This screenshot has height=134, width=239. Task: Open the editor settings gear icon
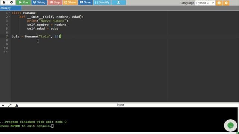(226, 3)
